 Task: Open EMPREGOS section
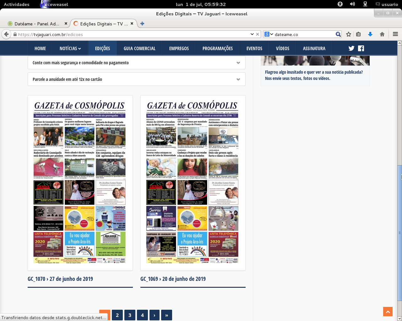click(179, 48)
